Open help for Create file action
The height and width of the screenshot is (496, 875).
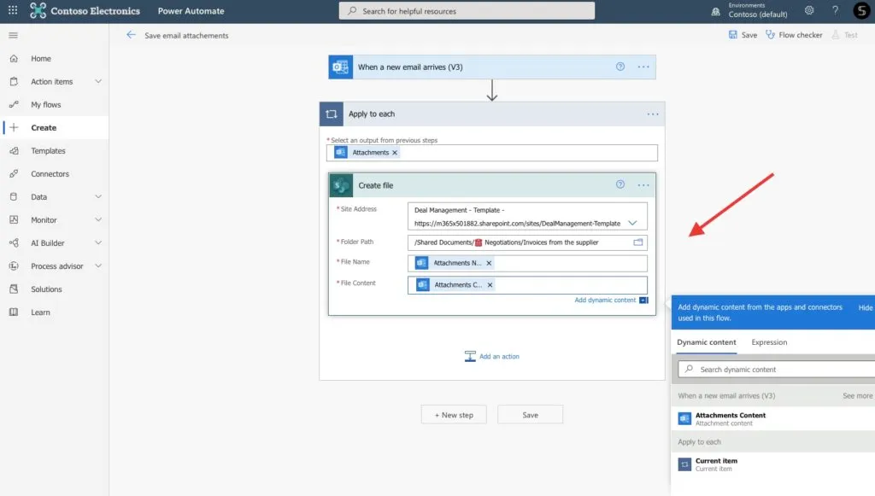click(620, 184)
